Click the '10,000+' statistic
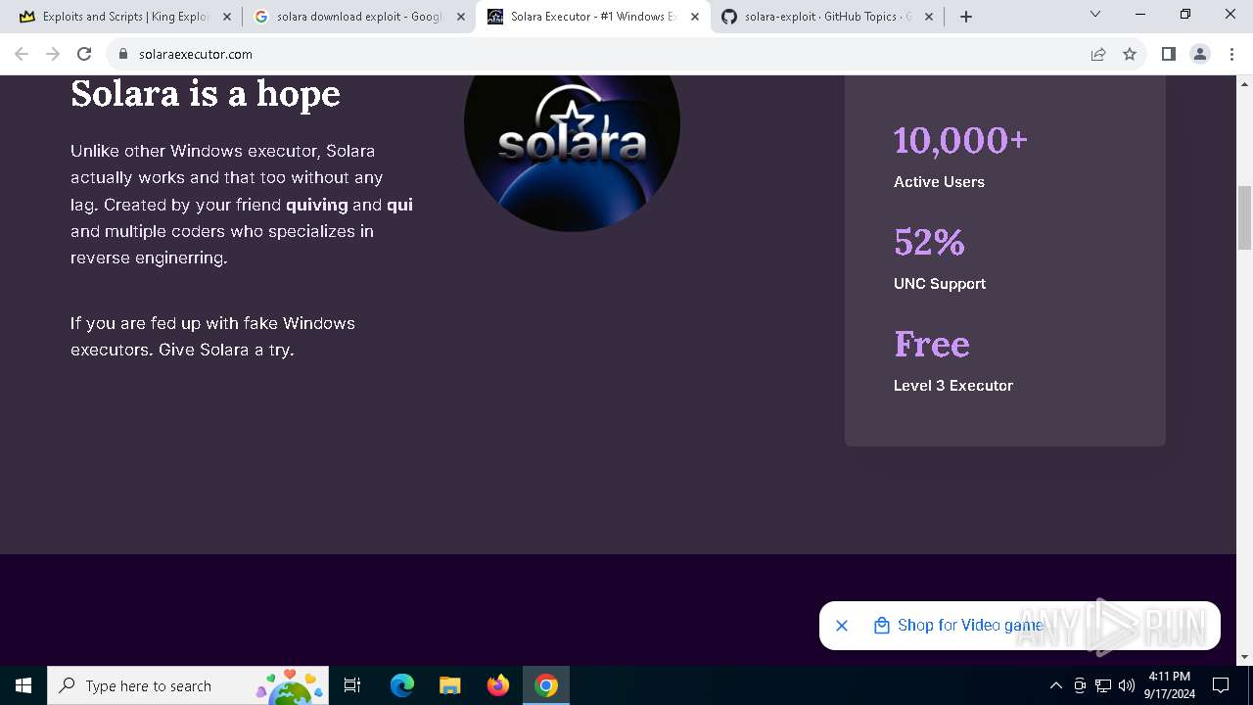Image resolution: width=1253 pixels, height=705 pixels. [960, 140]
